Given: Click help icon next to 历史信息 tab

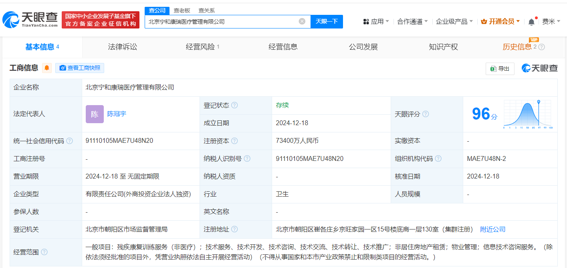Looking at the screenshot, I should pos(541,47).
